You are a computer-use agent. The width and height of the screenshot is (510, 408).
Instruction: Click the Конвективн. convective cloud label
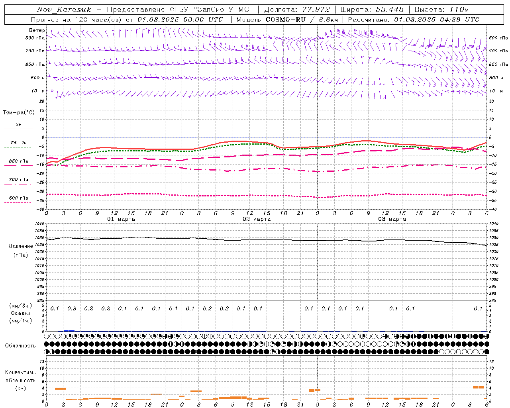coord(20,373)
